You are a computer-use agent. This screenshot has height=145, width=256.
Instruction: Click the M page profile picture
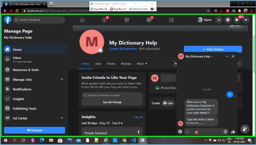tap(92, 42)
